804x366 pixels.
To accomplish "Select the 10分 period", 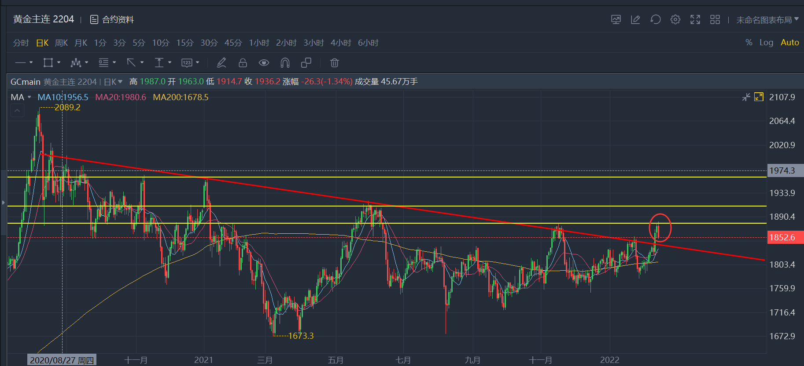I will [161, 43].
